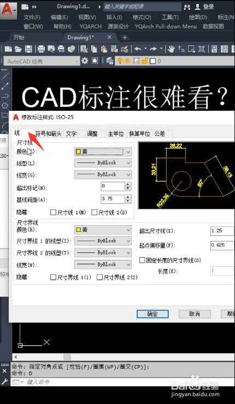This screenshot has width=235, height=404.
Task: Open 尺寸界线 2 的线型 dropdown
Action: [x=103, y=253]
